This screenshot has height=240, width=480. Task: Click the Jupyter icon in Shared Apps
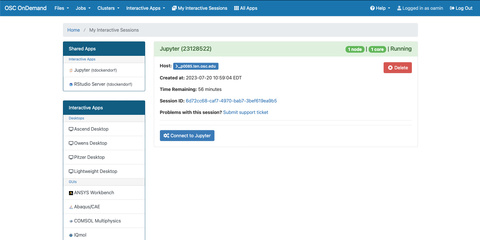pos(71,70)
